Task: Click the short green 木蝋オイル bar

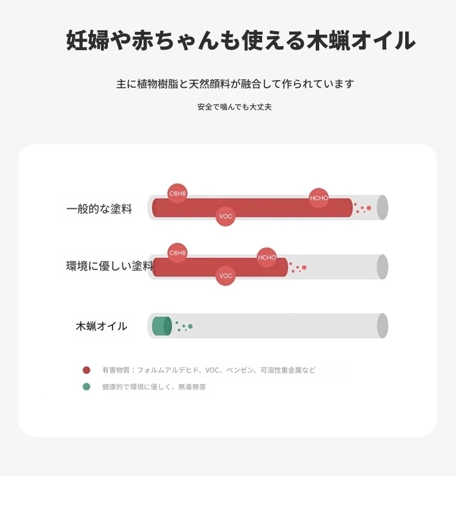Action: (161, 326)
